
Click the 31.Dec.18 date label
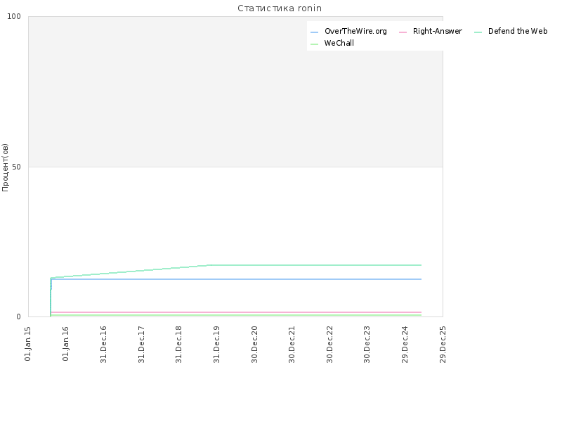click(179, 345)
